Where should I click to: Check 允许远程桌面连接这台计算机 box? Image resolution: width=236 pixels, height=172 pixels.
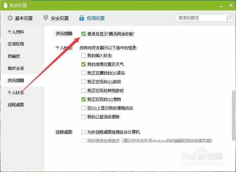click(83, 132)
